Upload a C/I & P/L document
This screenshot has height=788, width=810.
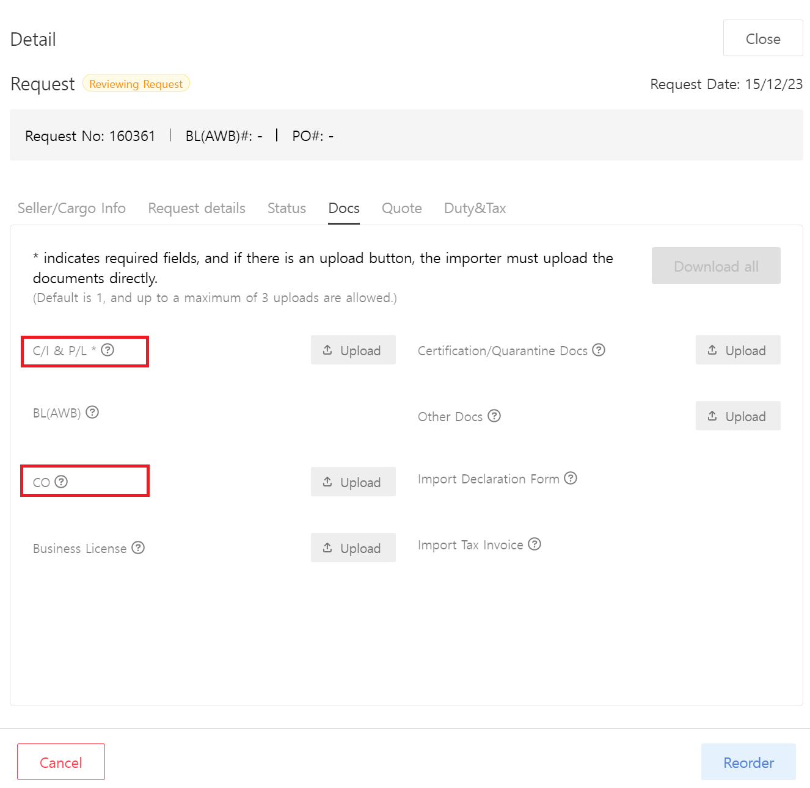click(x=353, y=350)
